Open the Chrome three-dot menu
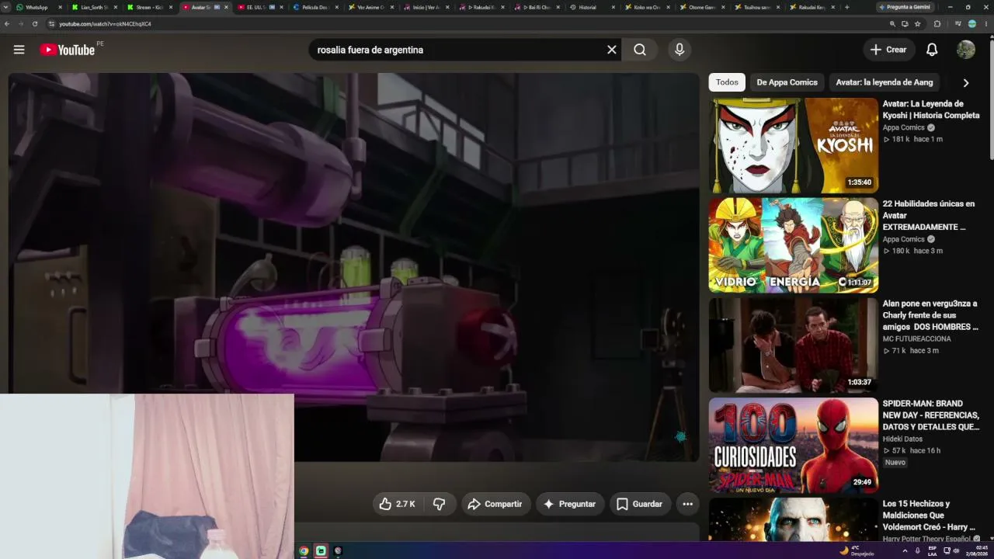 986,24
